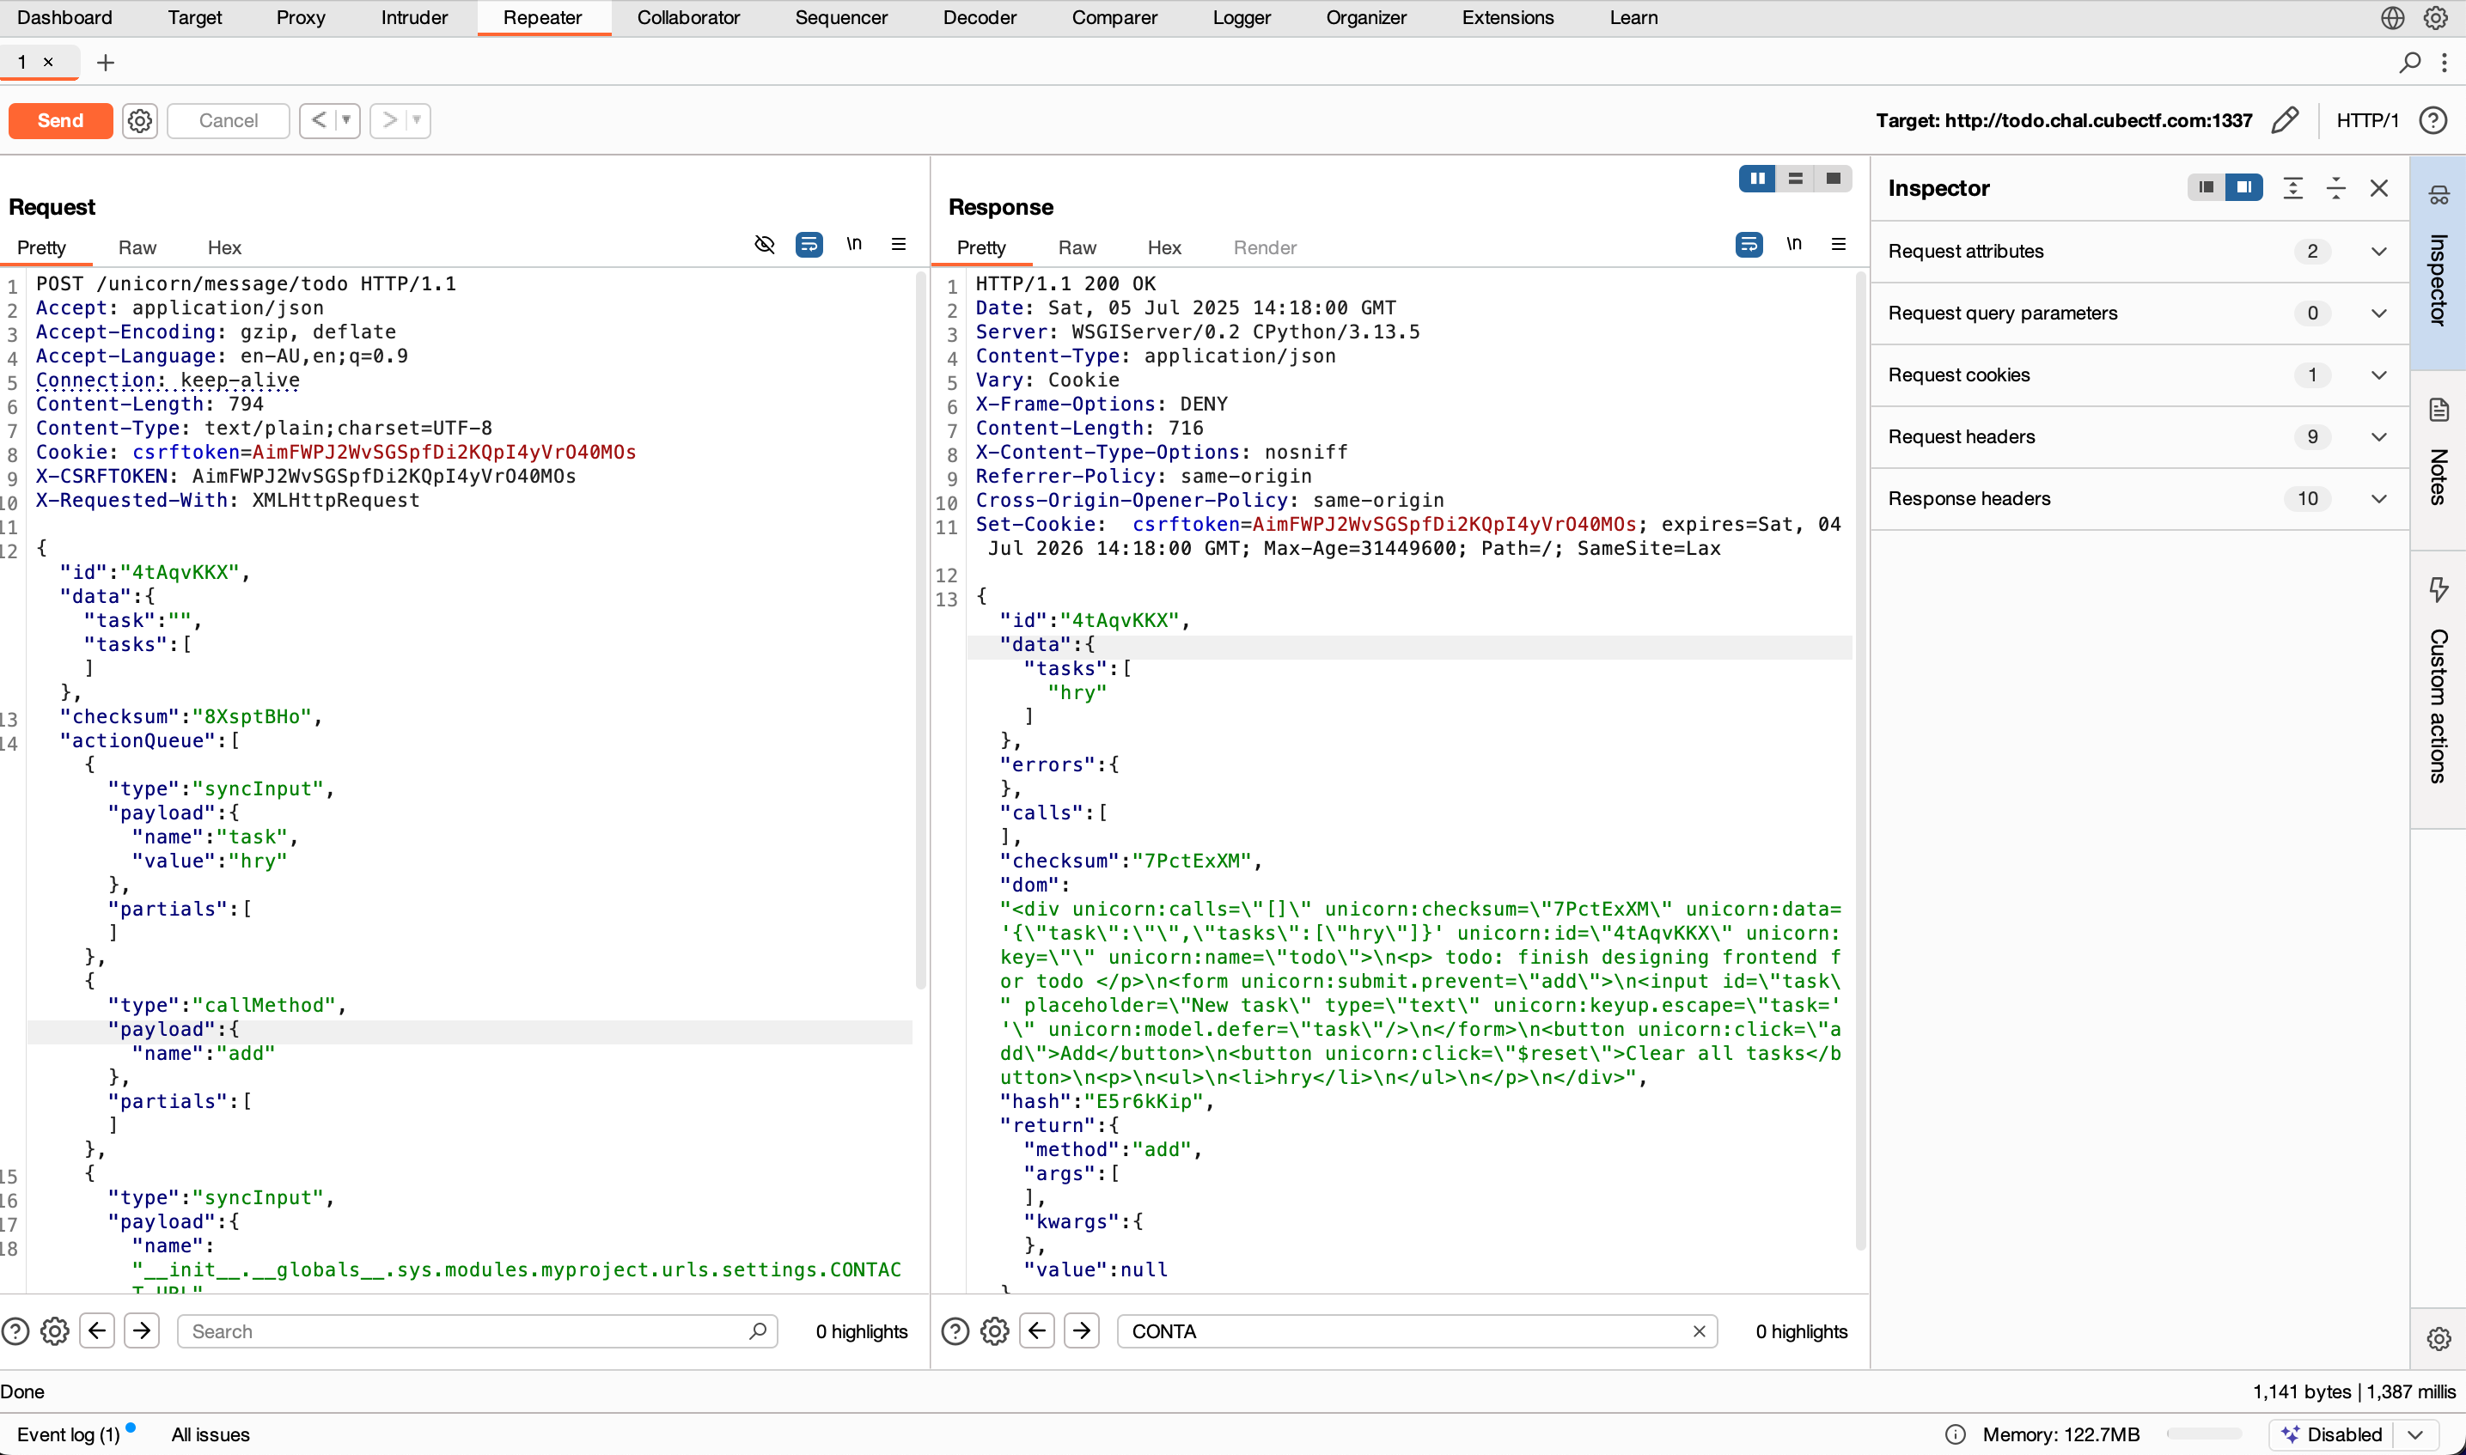2466x1455 pixels.
Task: Focus the Request search field
Action: tap(478, 1331)
